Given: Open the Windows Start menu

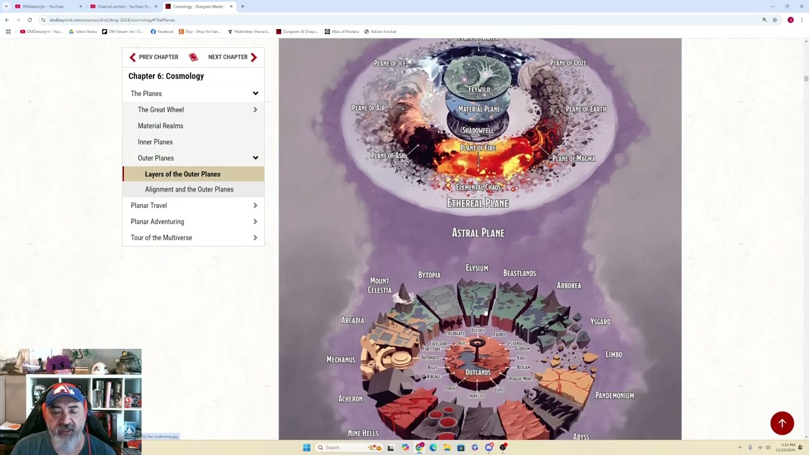Looking at the screenshot, I should coord(307,447).
